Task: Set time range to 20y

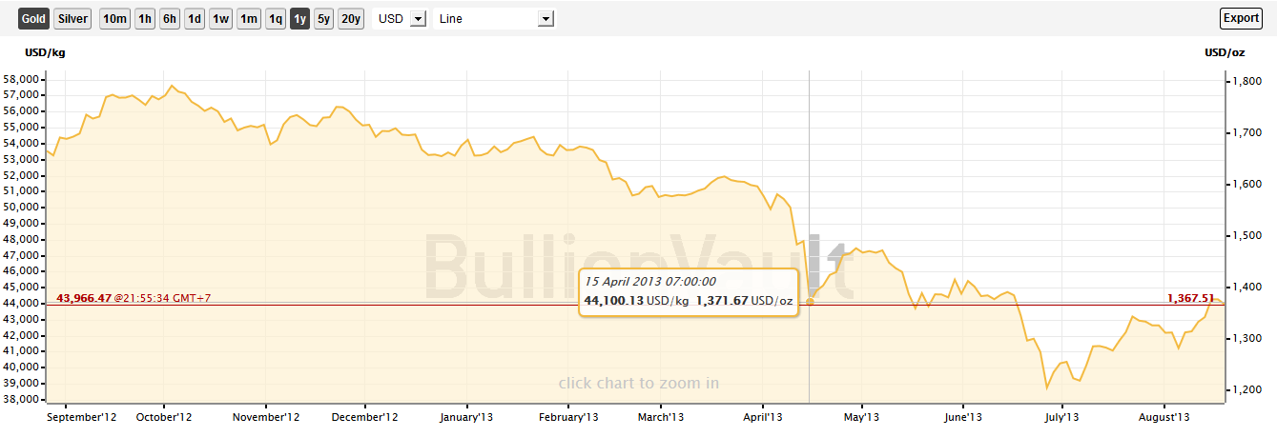Action: point(351,19)
